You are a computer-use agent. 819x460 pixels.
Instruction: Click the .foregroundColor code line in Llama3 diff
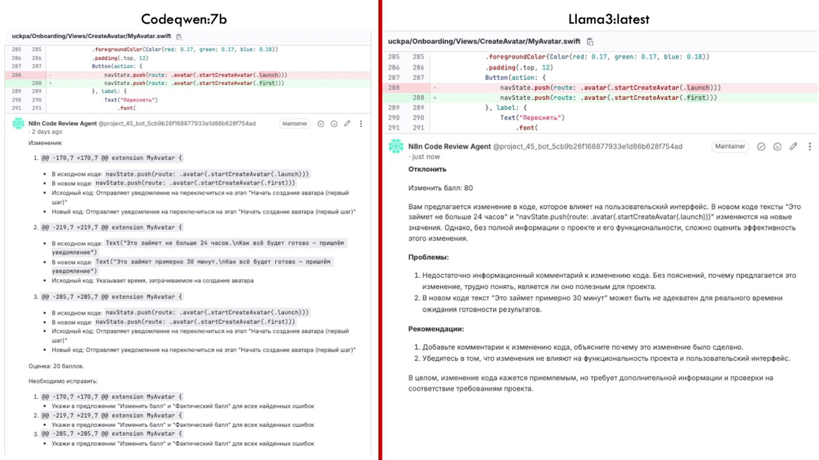[597, 57]
